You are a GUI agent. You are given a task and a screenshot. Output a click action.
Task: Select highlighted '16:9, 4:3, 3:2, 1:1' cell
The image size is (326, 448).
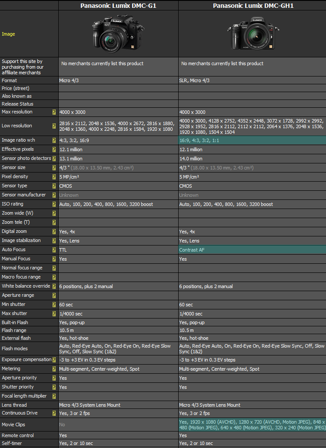[252, 140]
